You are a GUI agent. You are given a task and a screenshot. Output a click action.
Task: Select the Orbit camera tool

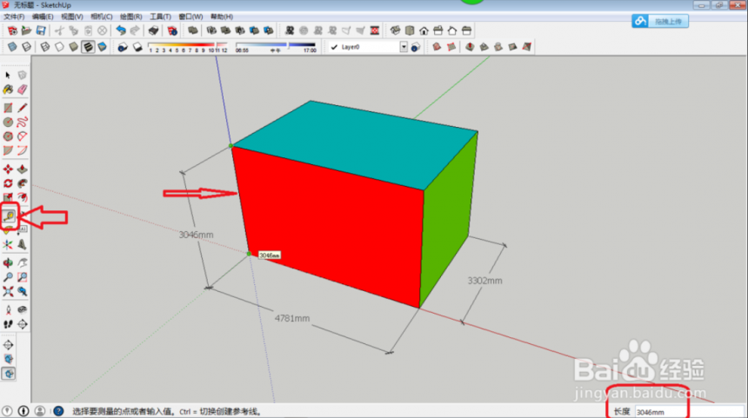[x=8, y=263]
